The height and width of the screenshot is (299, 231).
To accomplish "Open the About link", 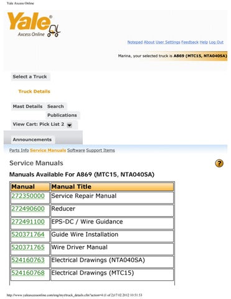I will [x=149, y=42].
